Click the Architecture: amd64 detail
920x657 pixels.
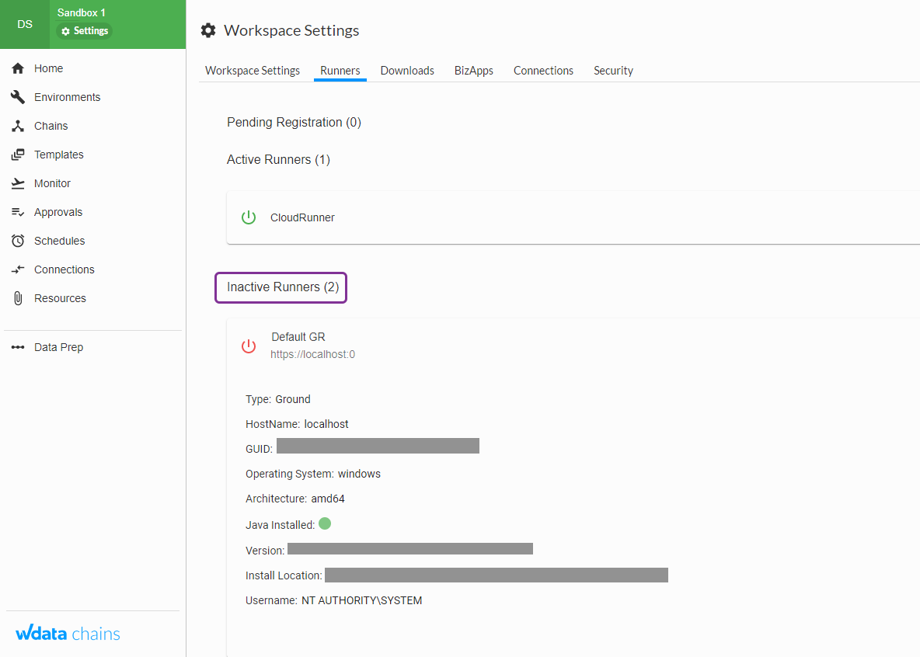coord(295,499)
